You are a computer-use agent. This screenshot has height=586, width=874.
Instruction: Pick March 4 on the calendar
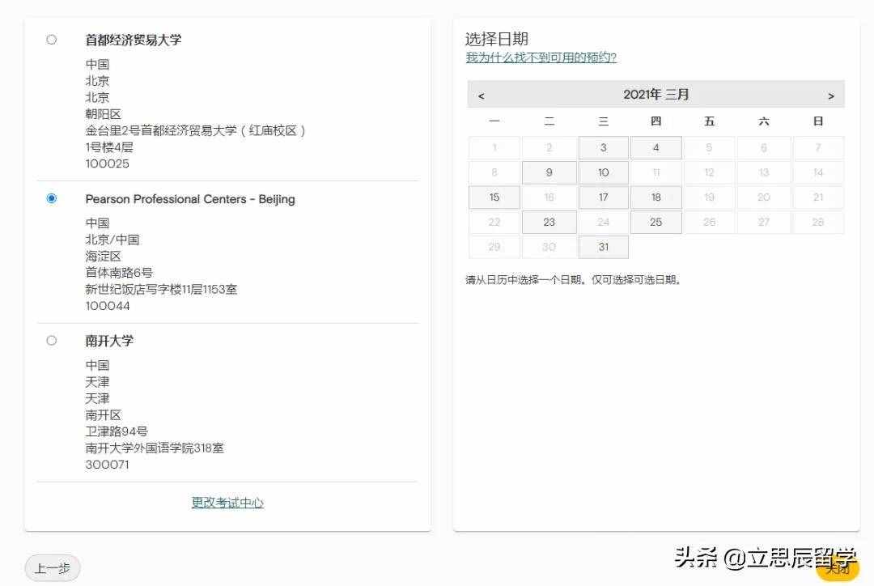(656, 148)
